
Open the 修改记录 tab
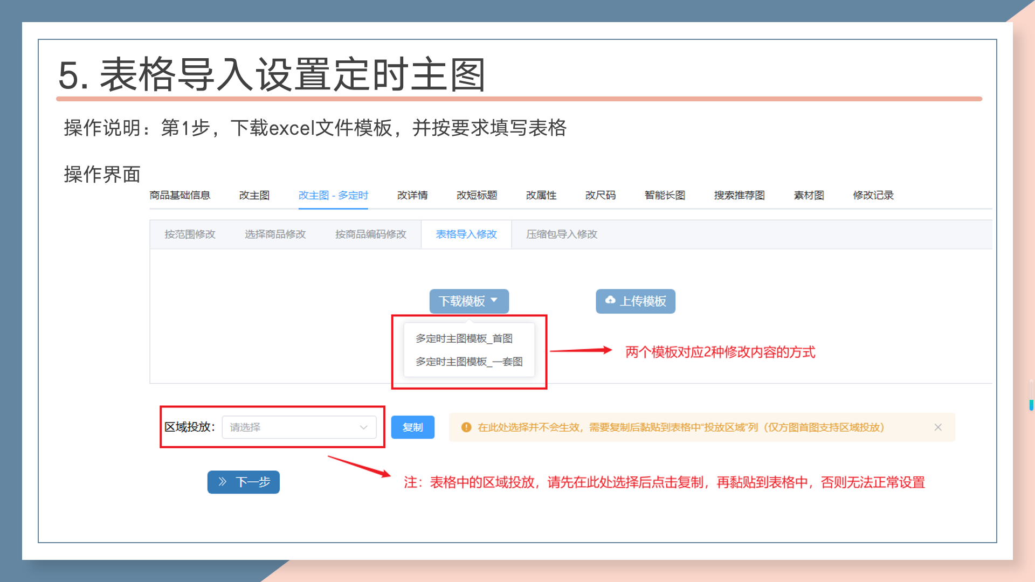(873, 195)
